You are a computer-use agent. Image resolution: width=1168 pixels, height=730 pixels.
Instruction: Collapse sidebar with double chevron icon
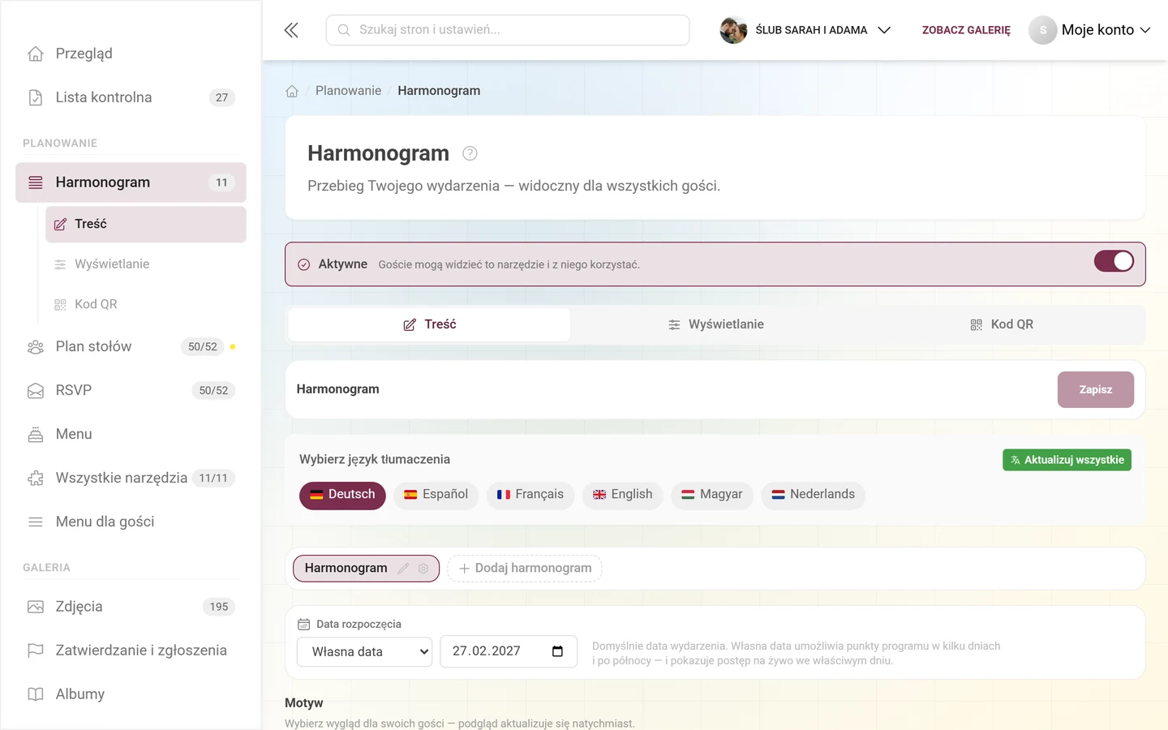291,30
